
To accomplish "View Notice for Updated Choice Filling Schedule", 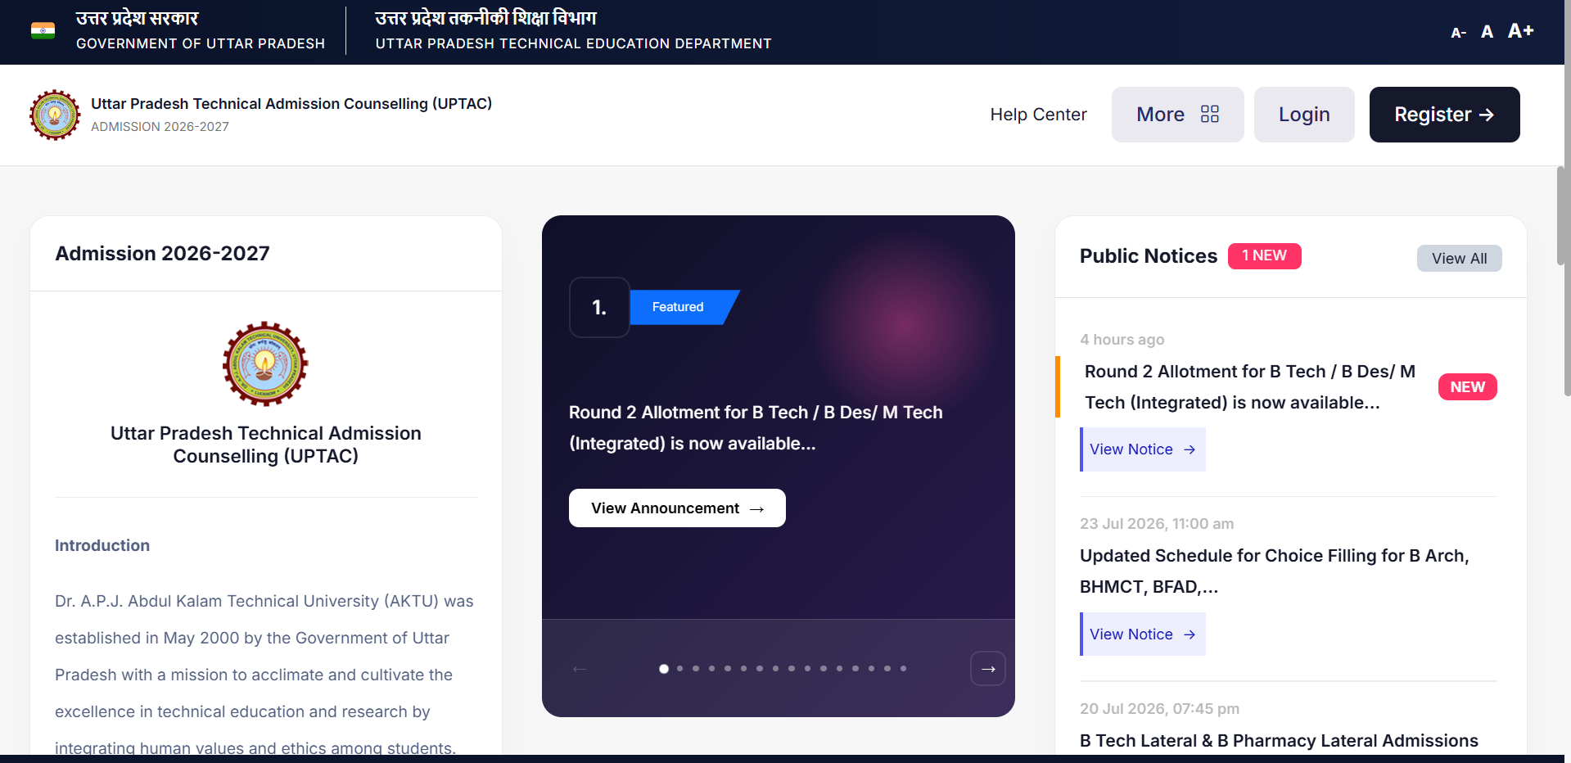I will (x=1143, y=634).
